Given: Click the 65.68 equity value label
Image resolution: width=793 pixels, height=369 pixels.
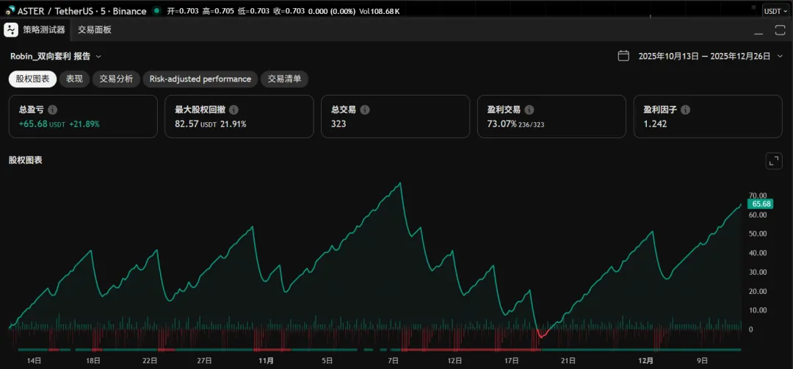Looking at the screenshot, I should pyautogui.click(x=760, y=204).
